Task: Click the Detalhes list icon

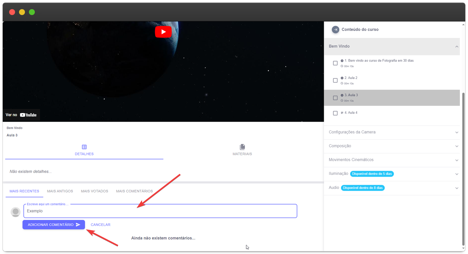Action: click(x=84, y=147)
